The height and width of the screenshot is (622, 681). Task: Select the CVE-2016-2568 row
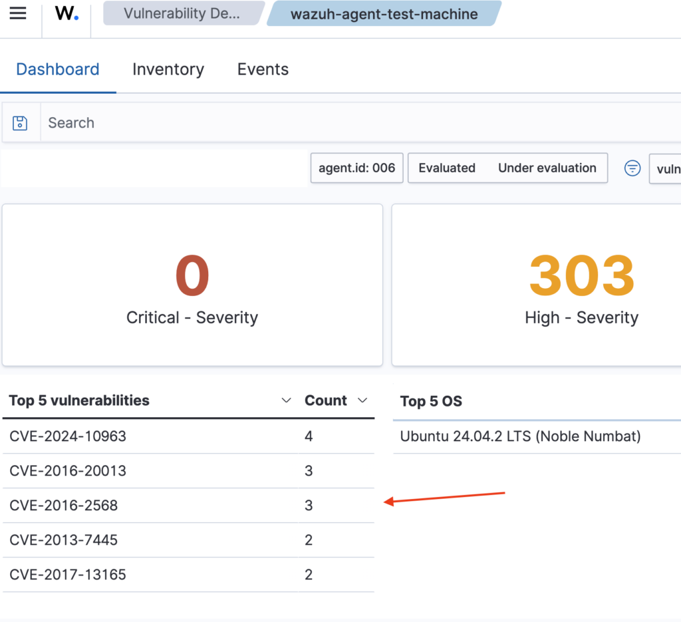(188, 506)
